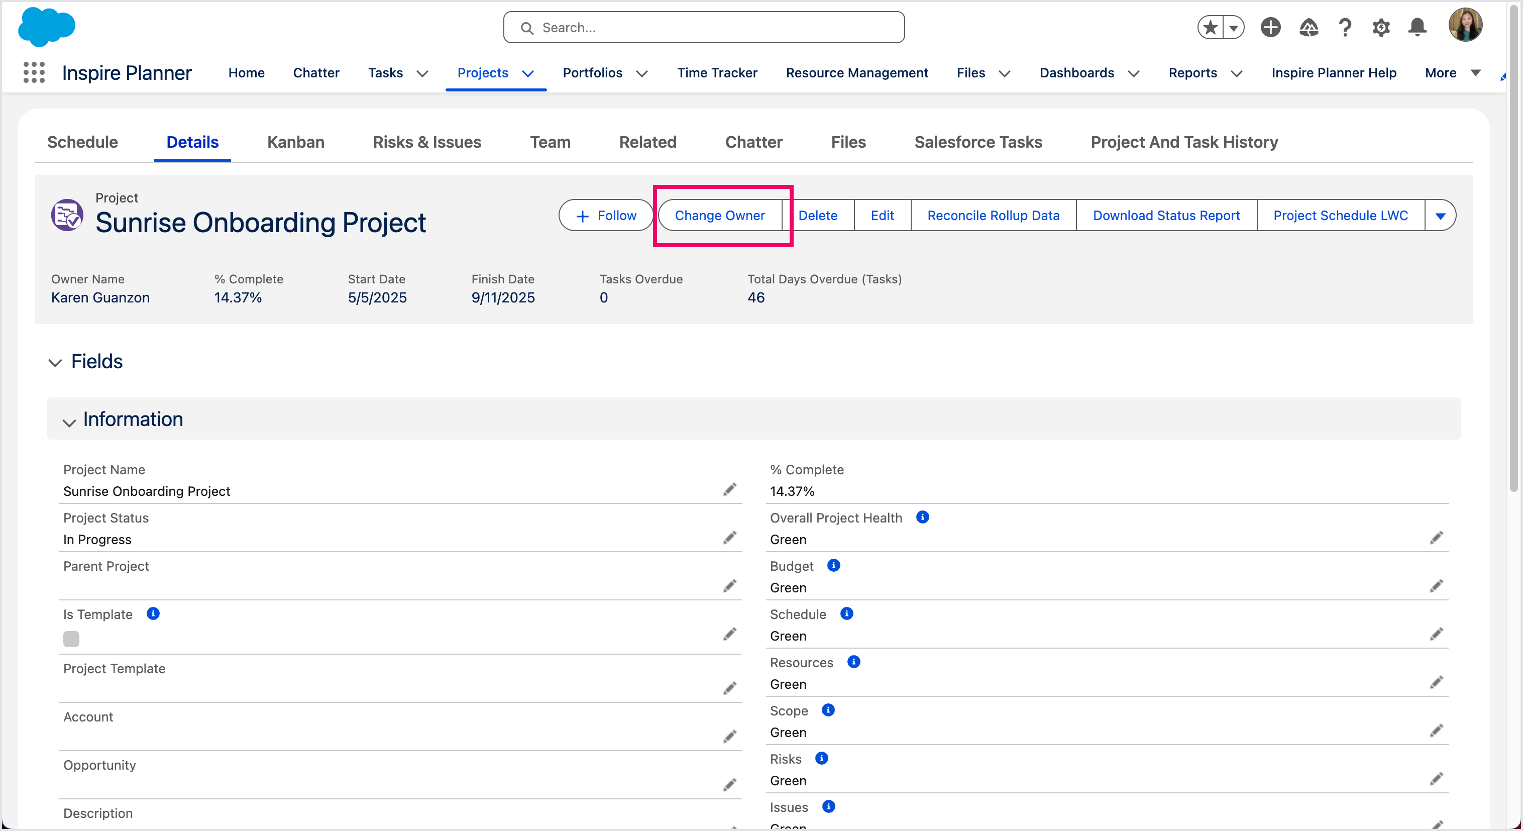Edit Resources health pencil icon

(x=1437, y=683)
